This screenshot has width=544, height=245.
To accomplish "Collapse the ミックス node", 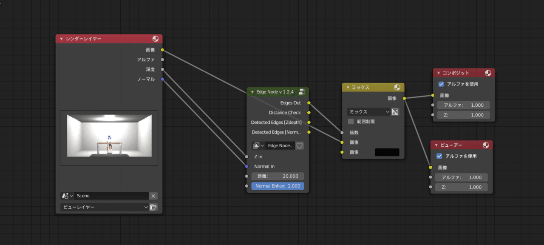I will pyautogui.click(x=348, y=88).
